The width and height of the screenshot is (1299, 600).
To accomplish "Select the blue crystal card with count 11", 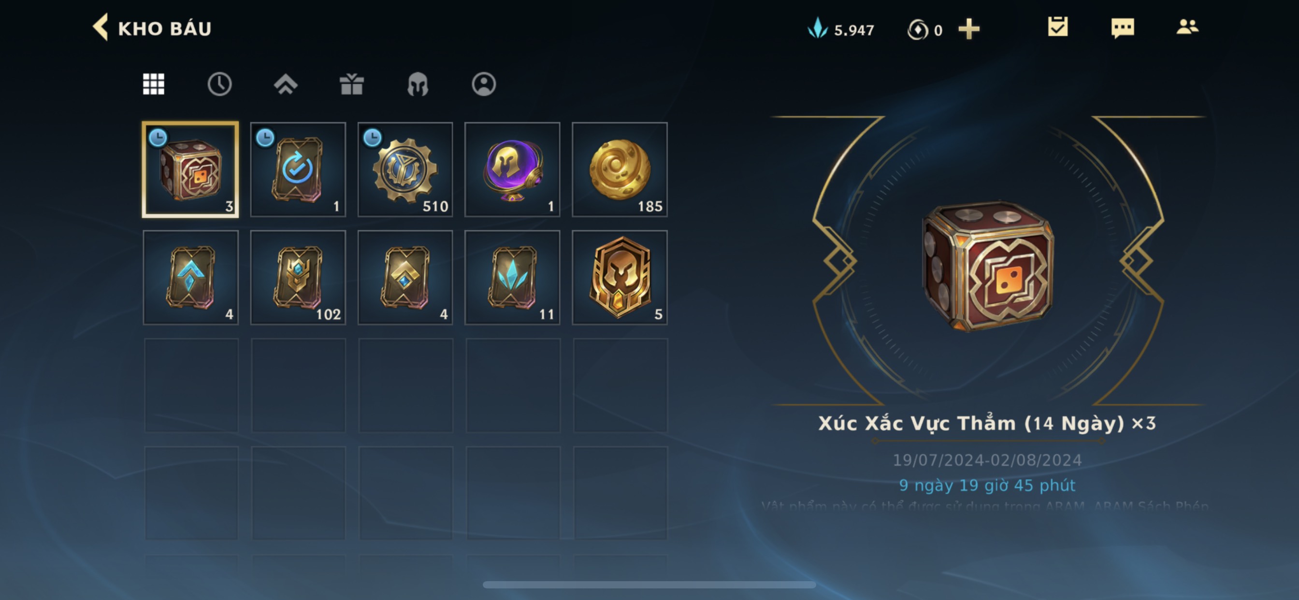I will pos(512,278).
